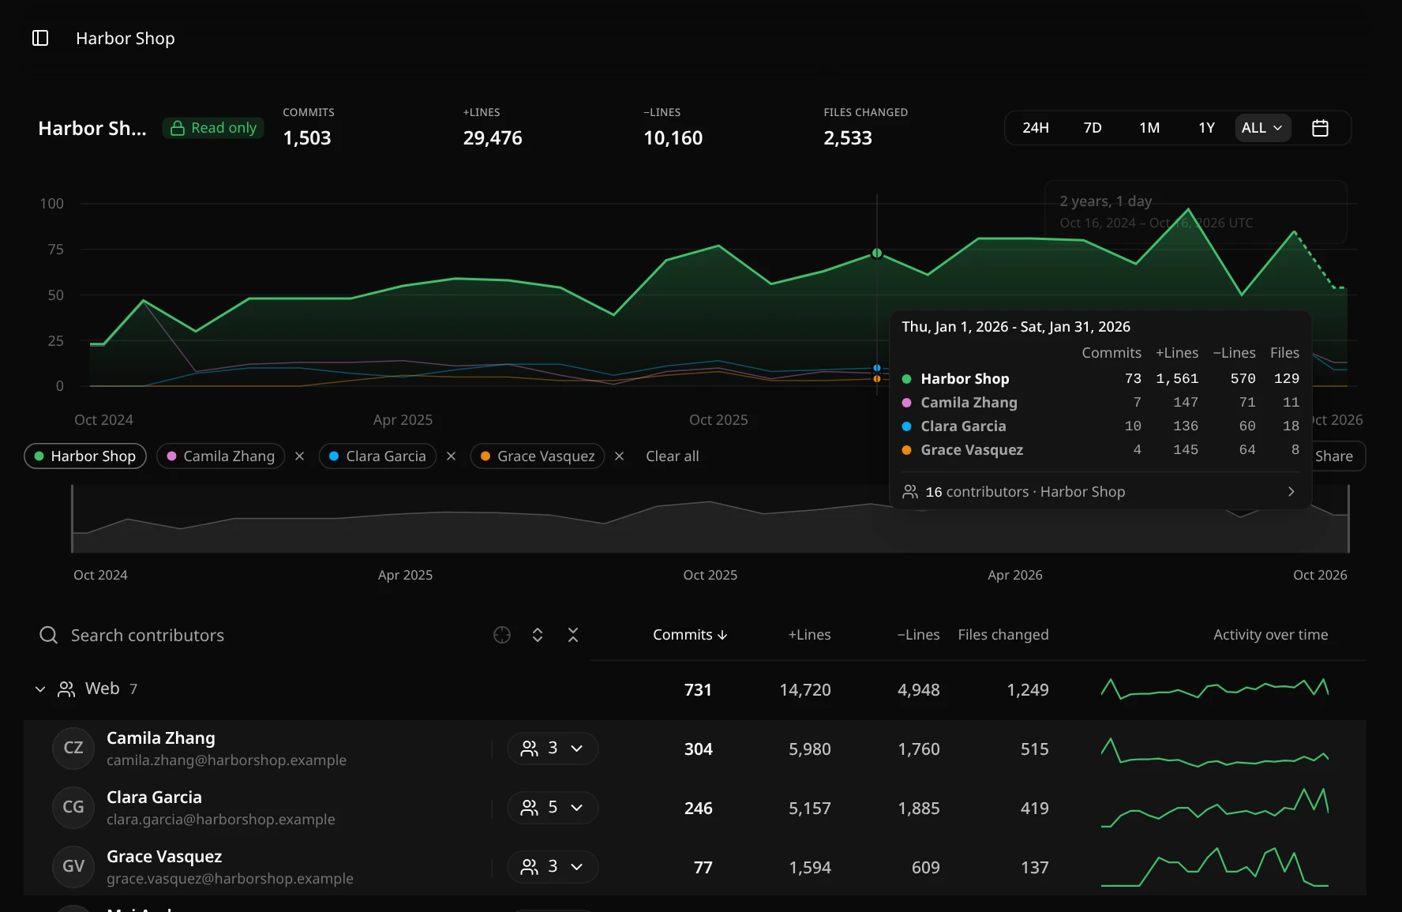Click the right range handle of overview timeline
This screenshot has width=1402, height=912.
pyautogui.click(x=1348, y=519)
